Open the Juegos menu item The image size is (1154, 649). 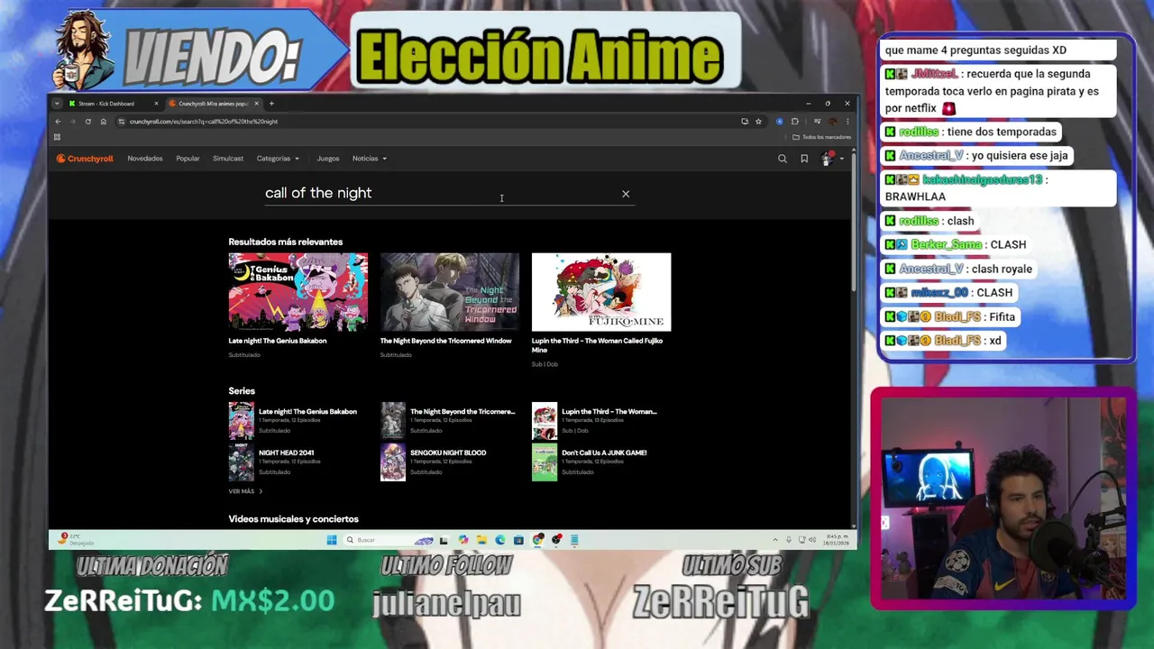click(x=328, y=159)
